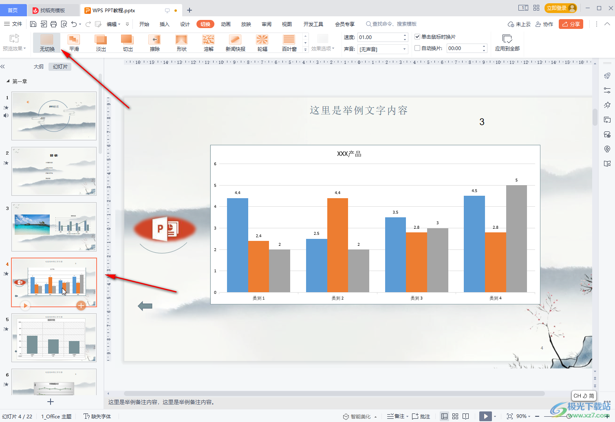
Task: Switch to the 找稻壳模板 tab
Action: pos(52,11)
